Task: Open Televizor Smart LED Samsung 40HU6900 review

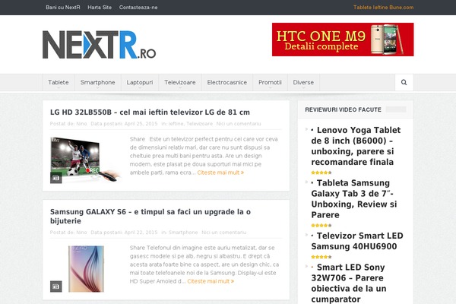Action: tap(357, 241)
